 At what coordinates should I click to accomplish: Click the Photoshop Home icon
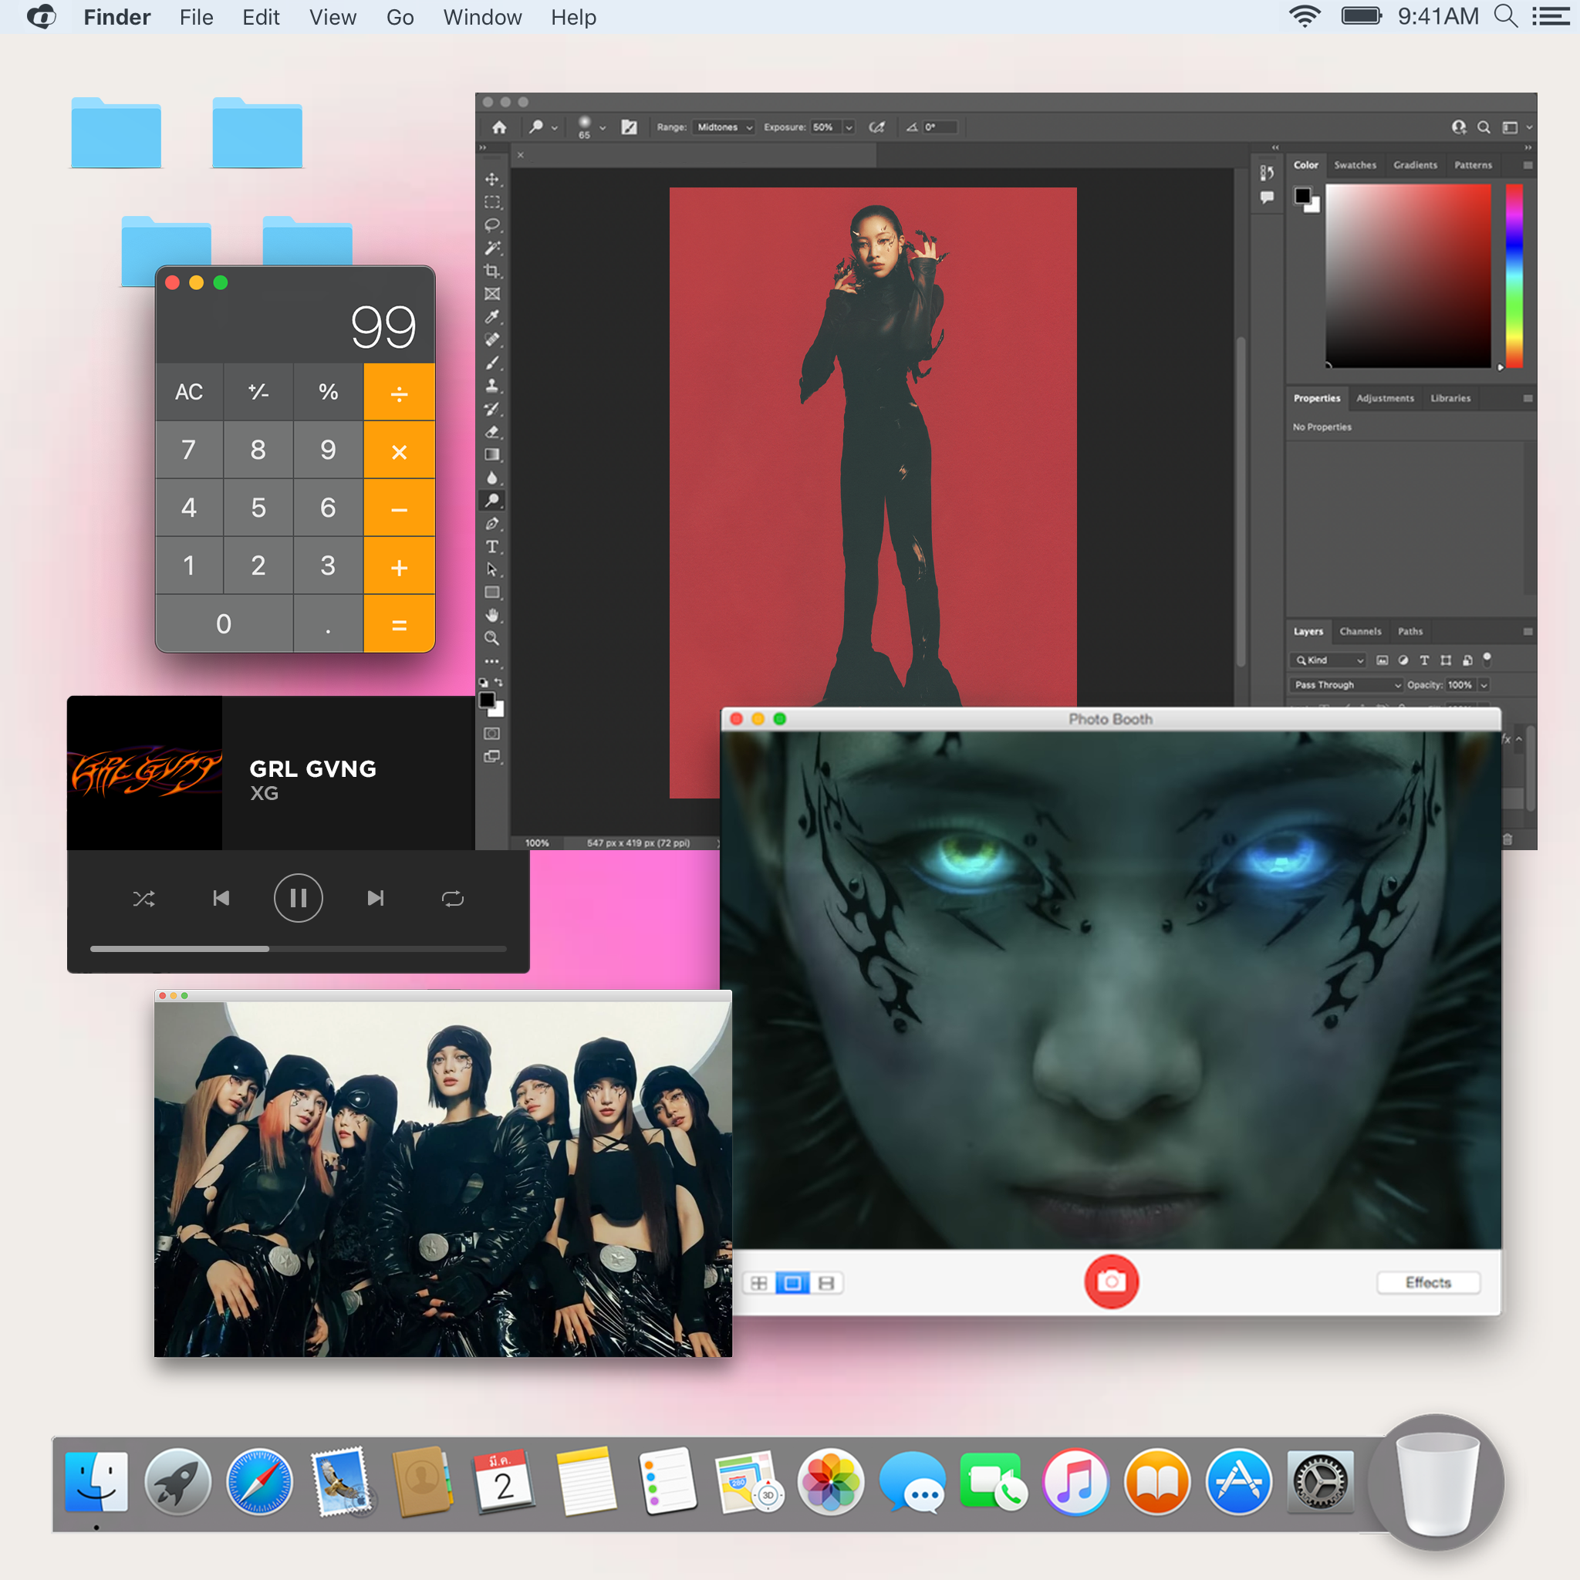pos(499,127)
